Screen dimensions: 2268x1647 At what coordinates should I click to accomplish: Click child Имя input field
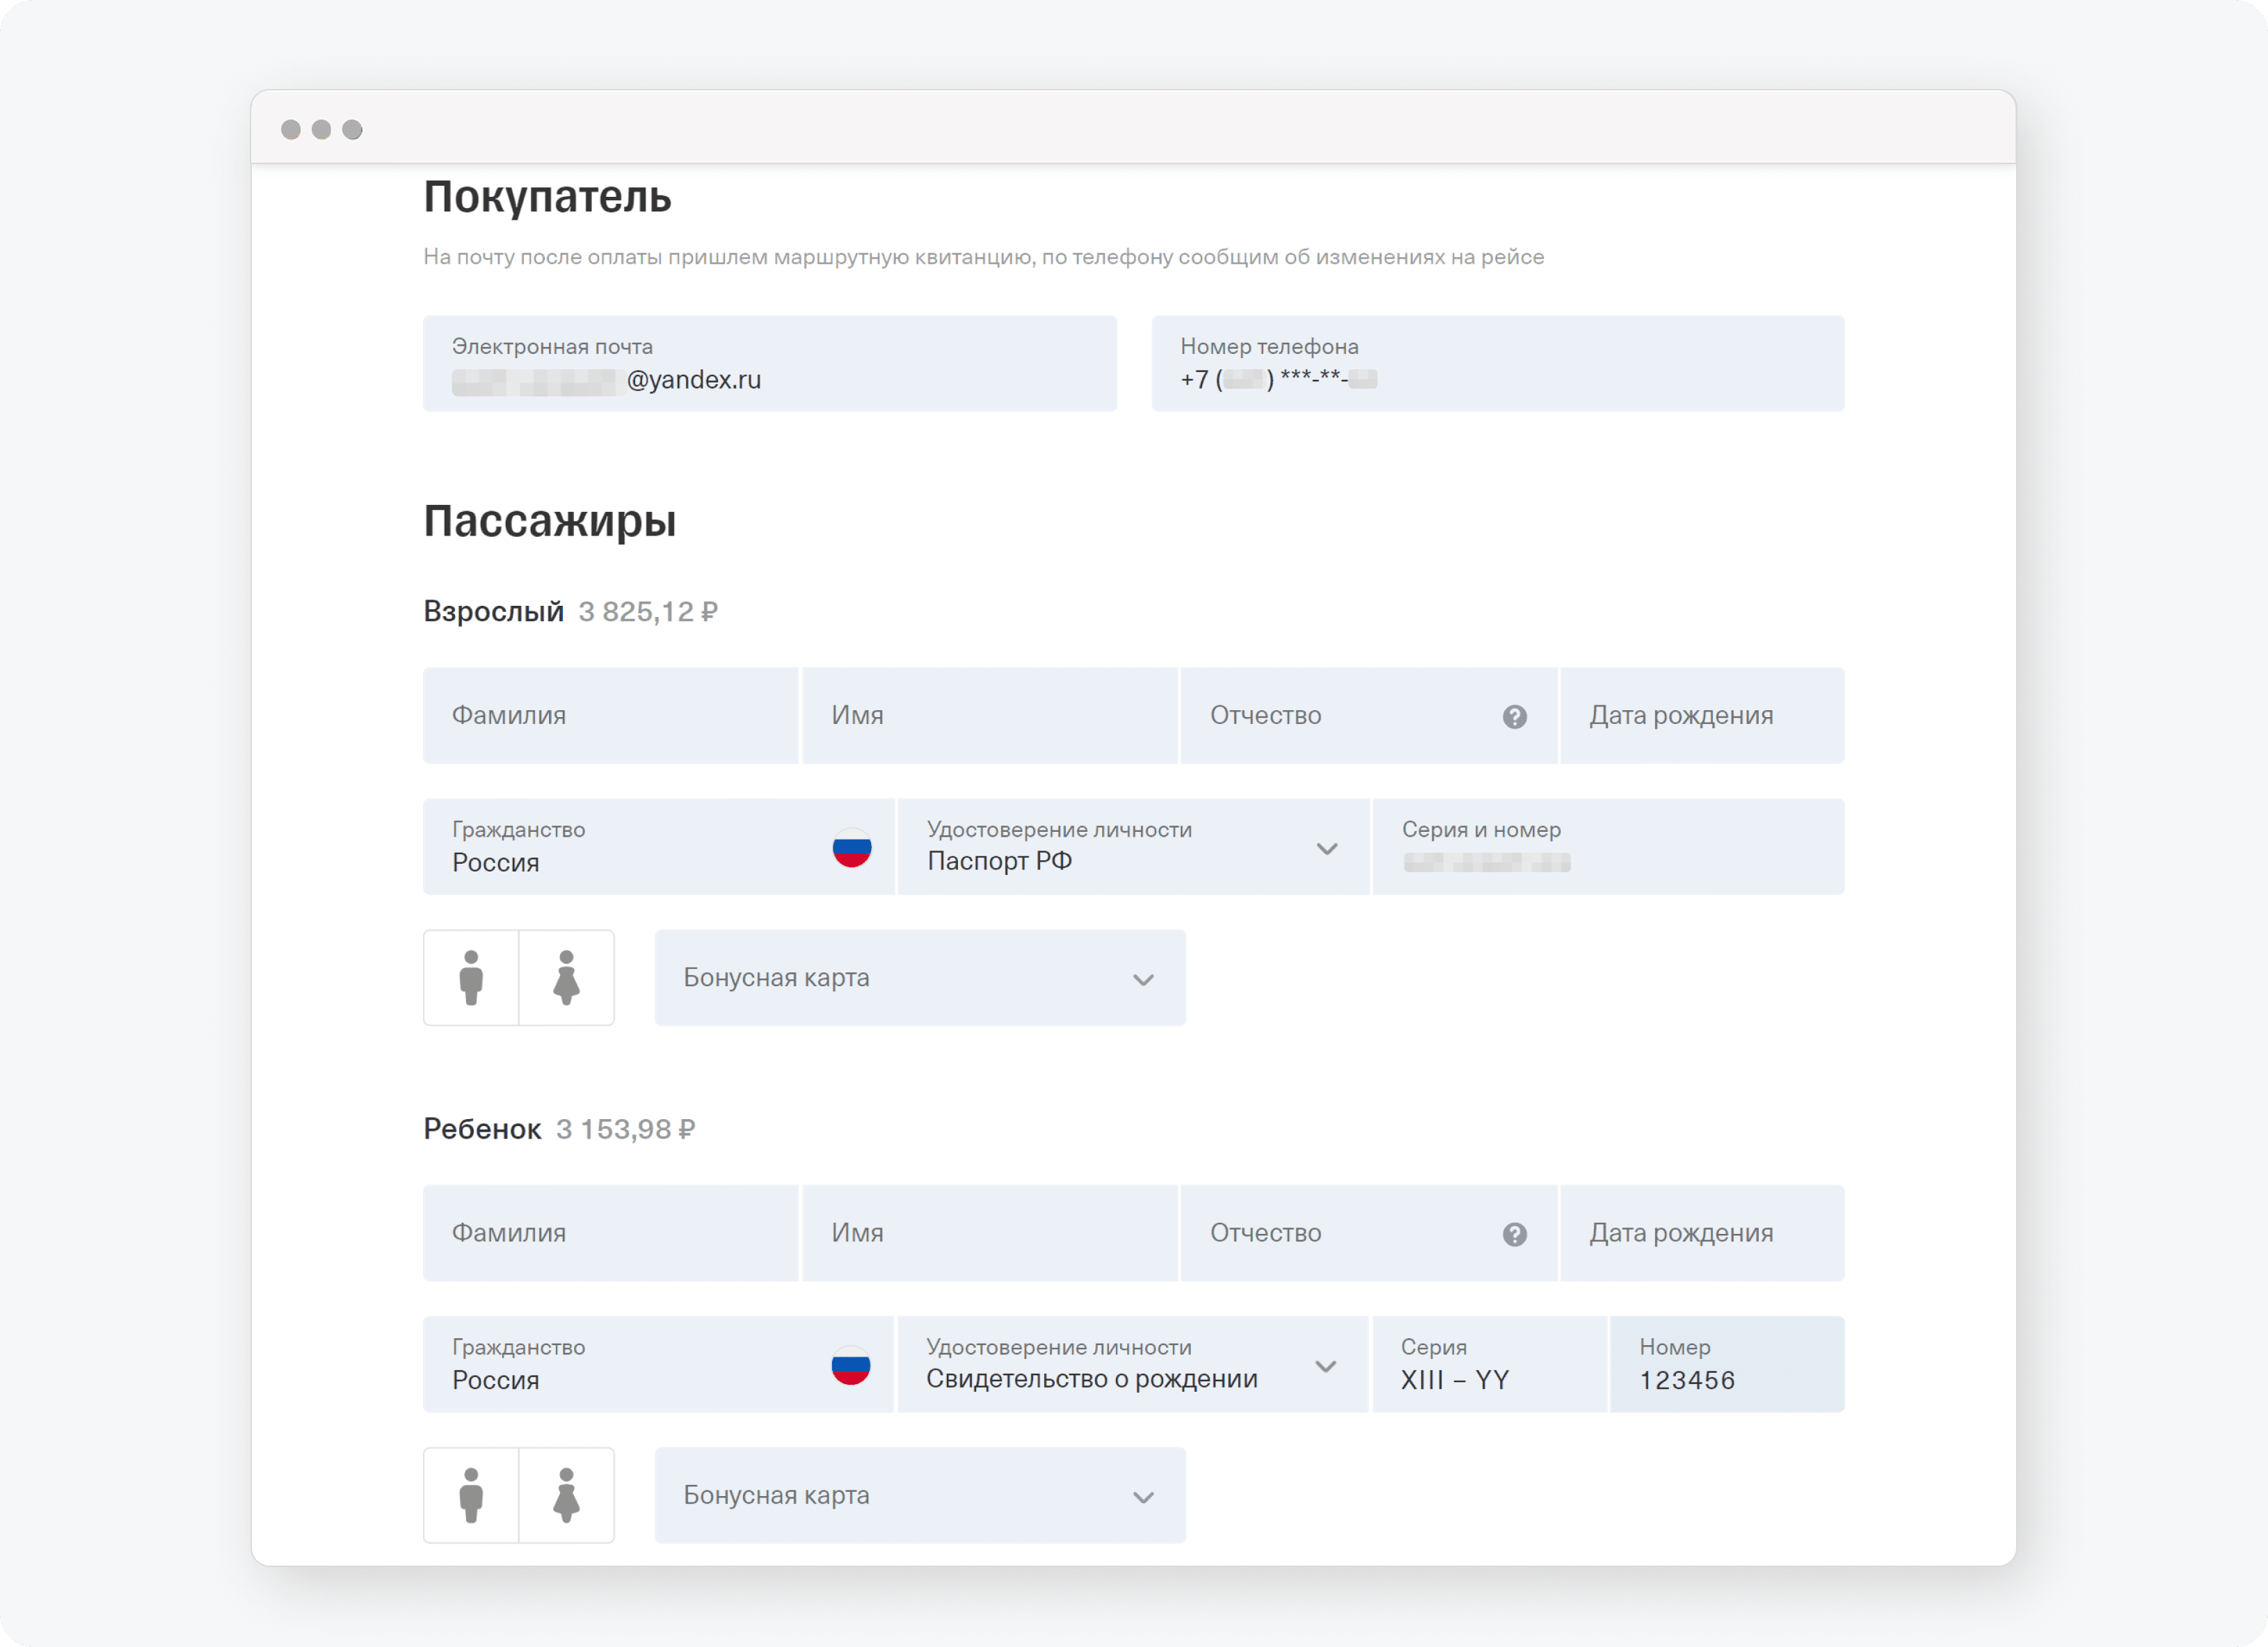click(x=989, y=1232)
